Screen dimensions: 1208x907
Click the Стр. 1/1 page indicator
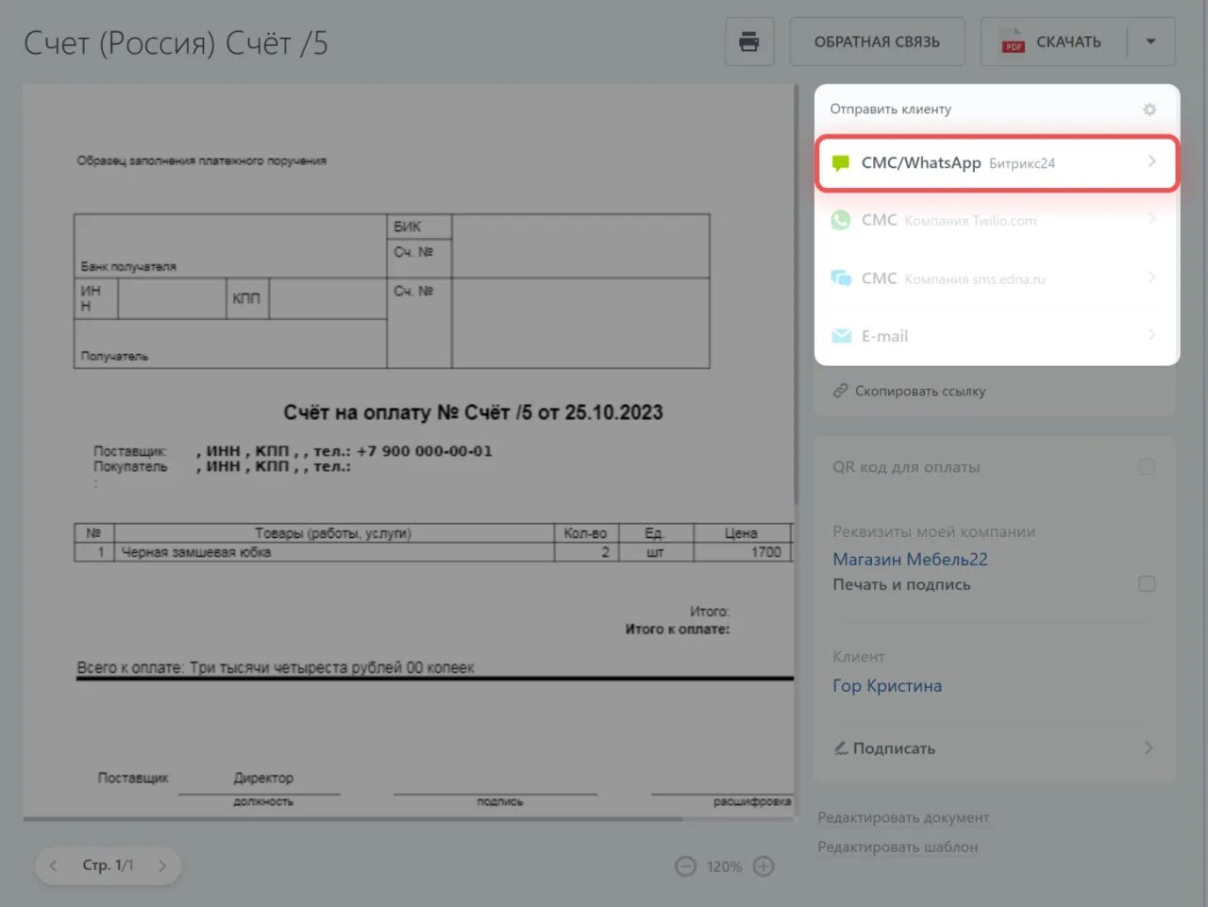pyautogui.click(x=108, y=865)
